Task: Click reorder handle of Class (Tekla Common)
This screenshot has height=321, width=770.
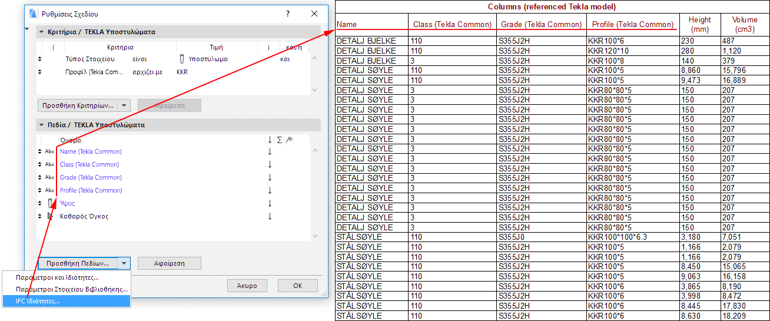Action: point(39,164)
